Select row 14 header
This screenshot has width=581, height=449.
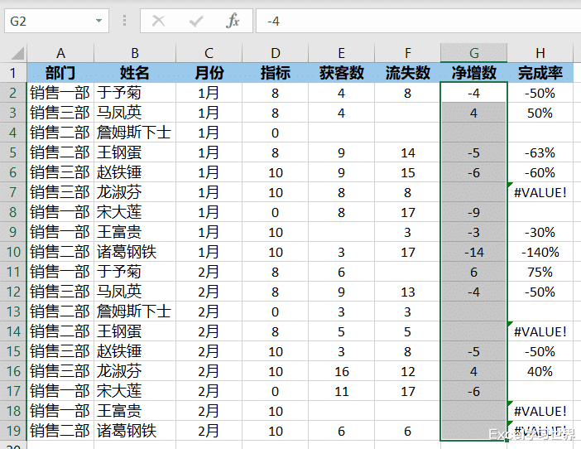pyautogui.click(x=13, y=331)
